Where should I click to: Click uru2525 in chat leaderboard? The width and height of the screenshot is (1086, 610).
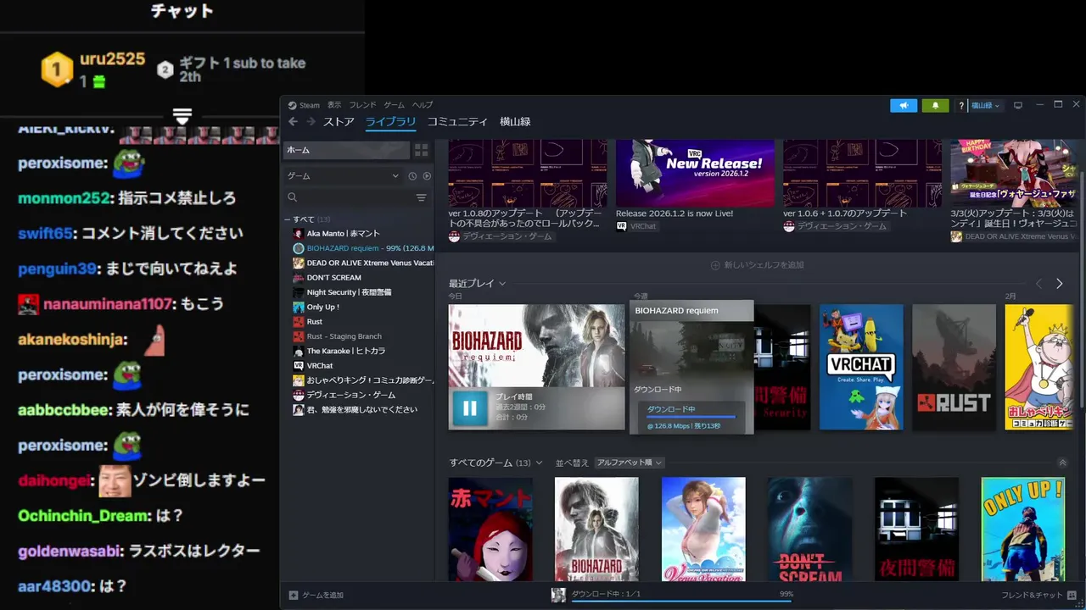(x=112, y=60)
